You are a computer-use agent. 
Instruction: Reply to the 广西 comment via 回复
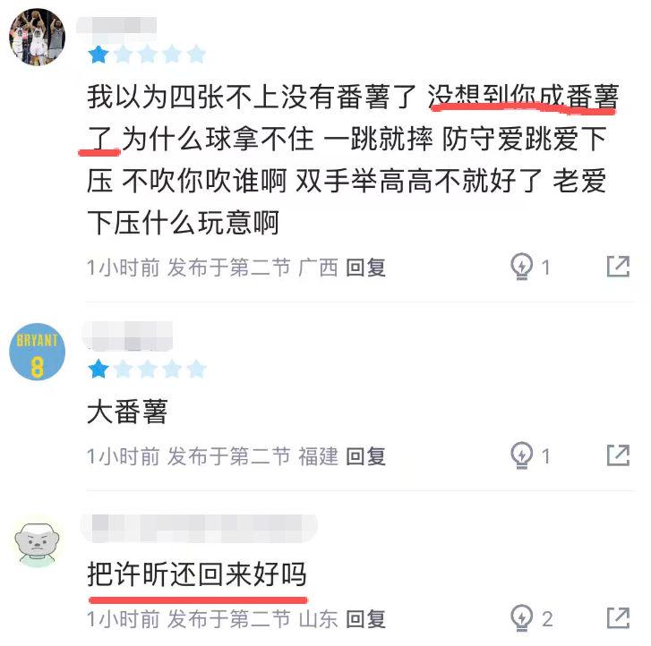365,268
